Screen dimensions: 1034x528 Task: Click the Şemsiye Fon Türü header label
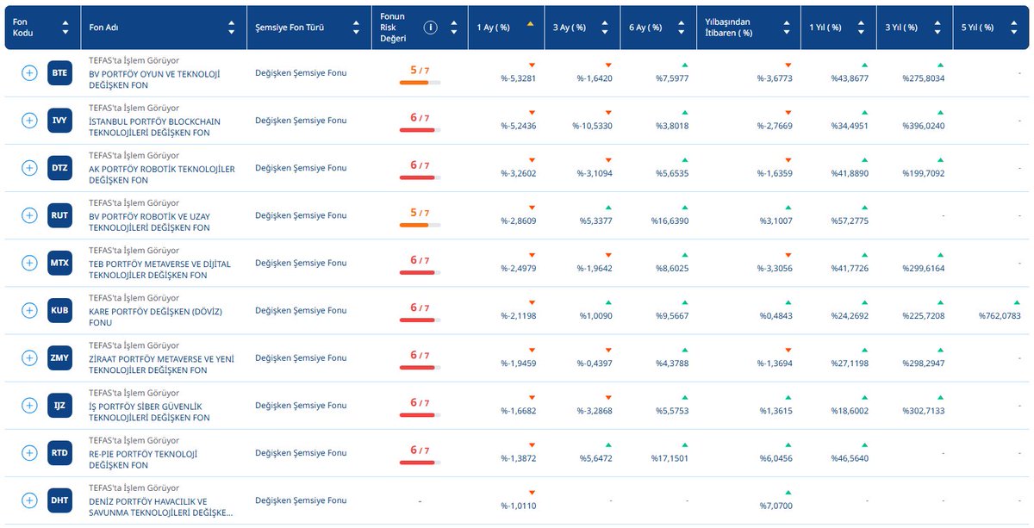tap(290, 28)
